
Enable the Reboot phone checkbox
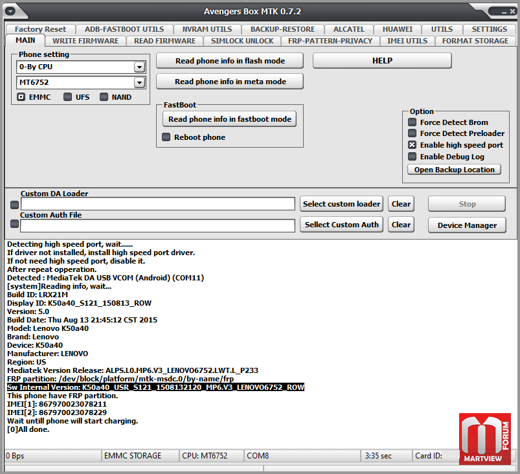click(166, 137)
